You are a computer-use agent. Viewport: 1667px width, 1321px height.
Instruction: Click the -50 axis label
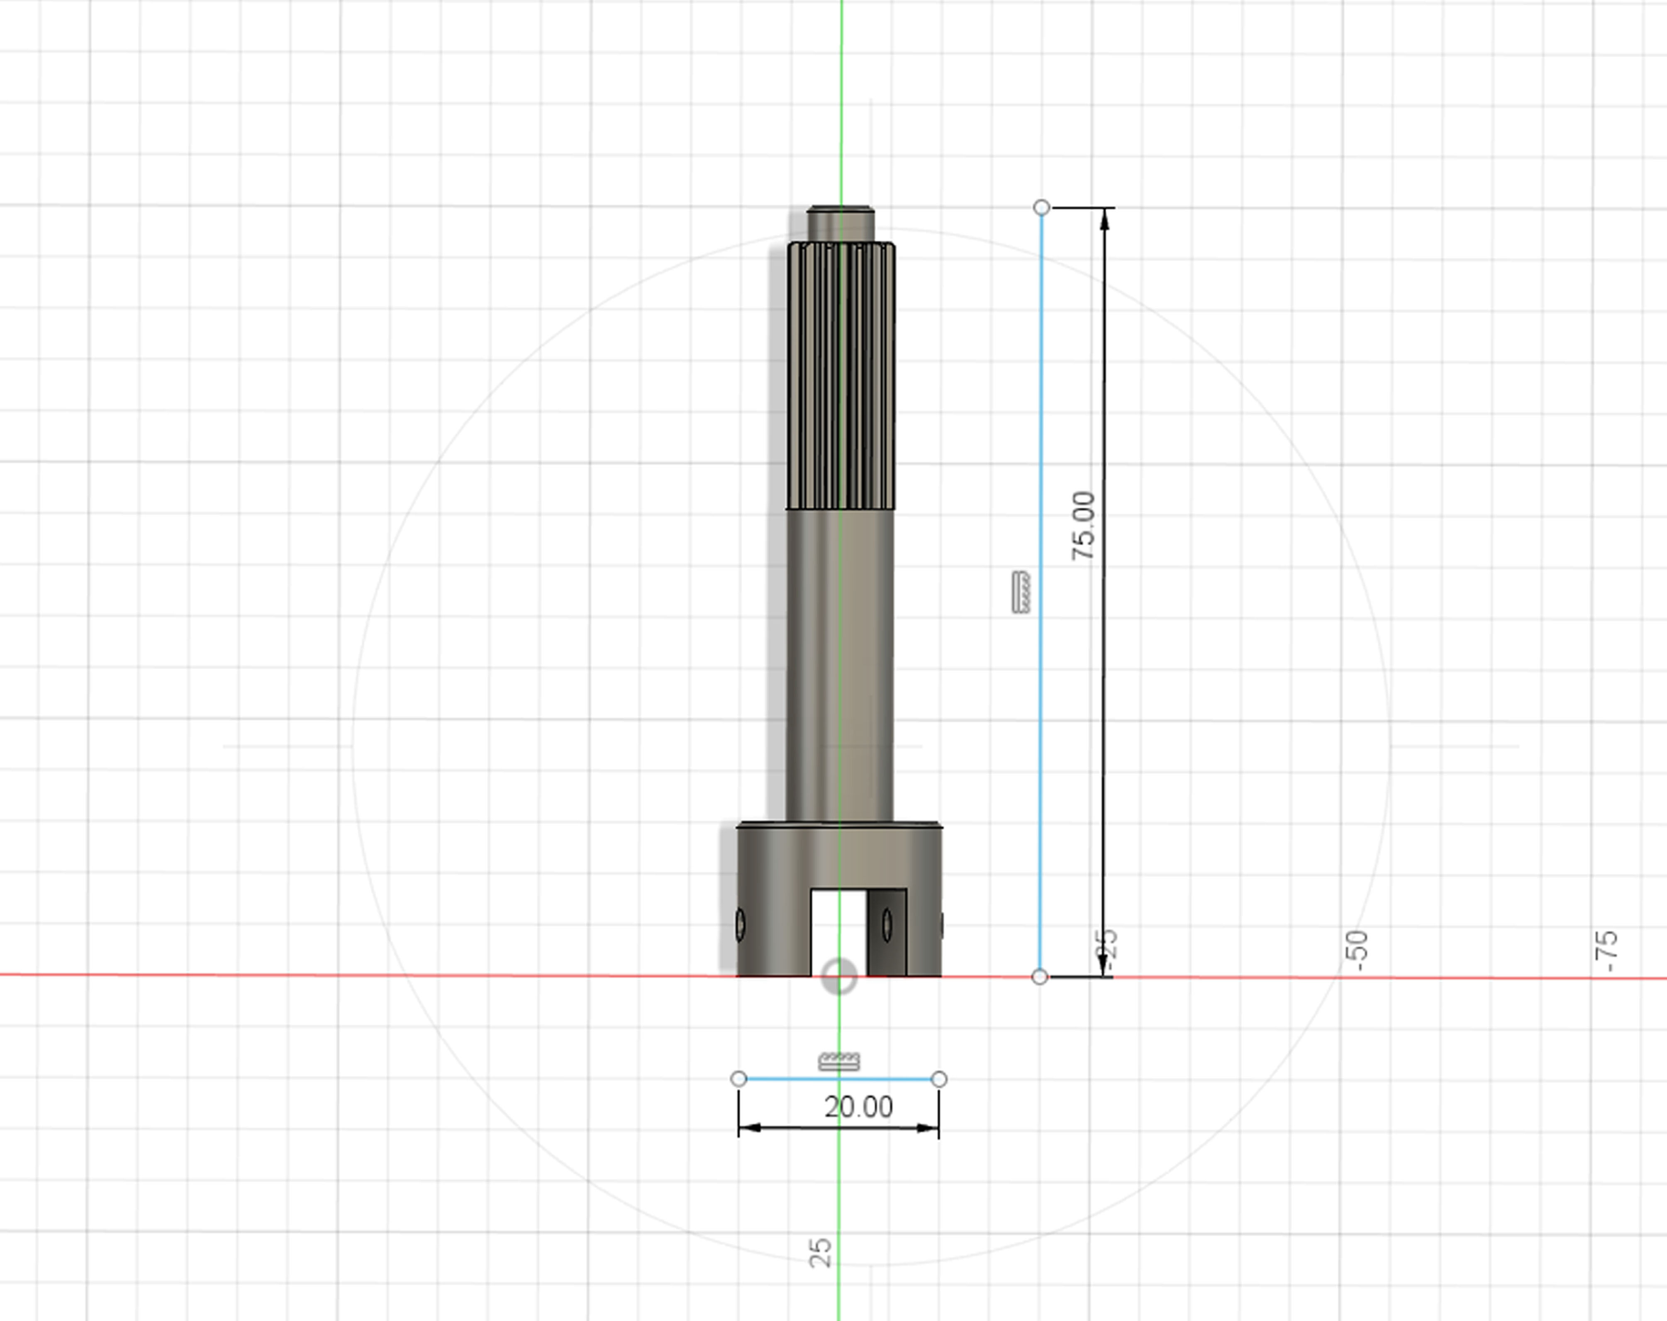tap(1356, 950)
